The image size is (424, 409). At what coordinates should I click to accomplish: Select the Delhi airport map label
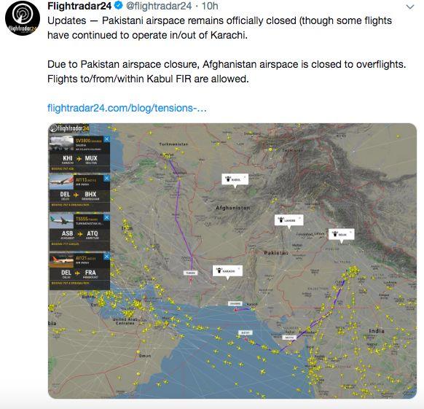click(x=341, y=234)
